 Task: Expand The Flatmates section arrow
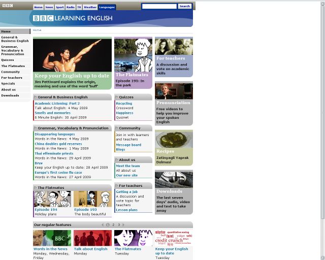pyautogui.click(x=35, y=188)
